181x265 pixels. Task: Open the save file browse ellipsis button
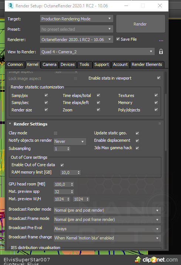[161, 41]
